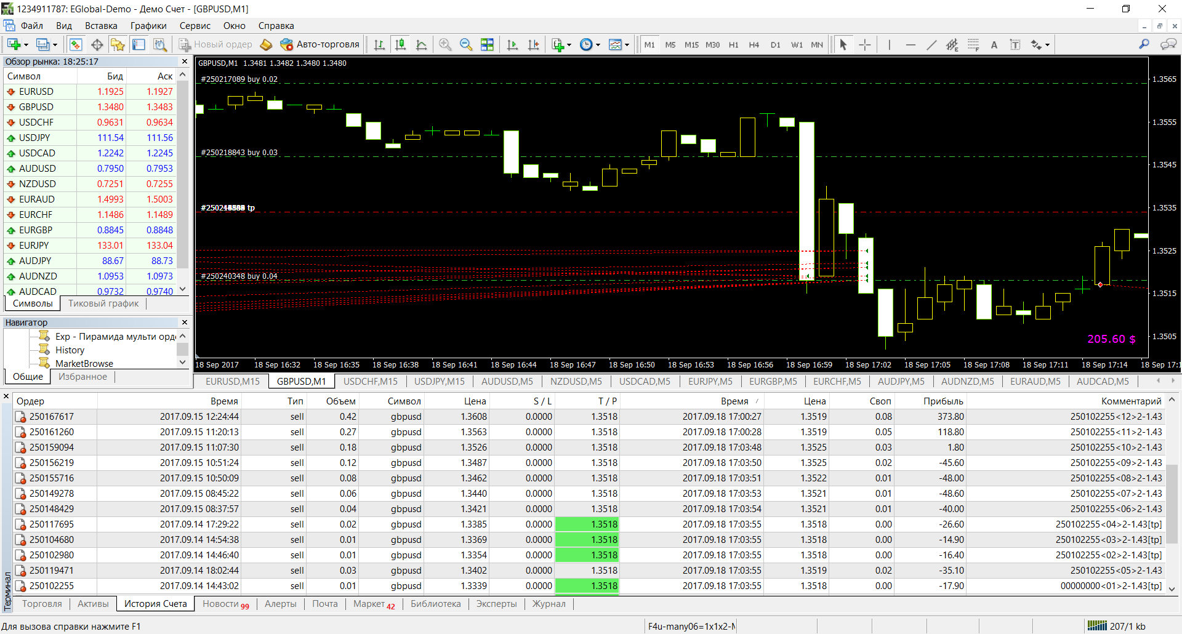Screen dimensions: 1182x634
Task: Select the crosshair tool
Action: click(865, 44)
